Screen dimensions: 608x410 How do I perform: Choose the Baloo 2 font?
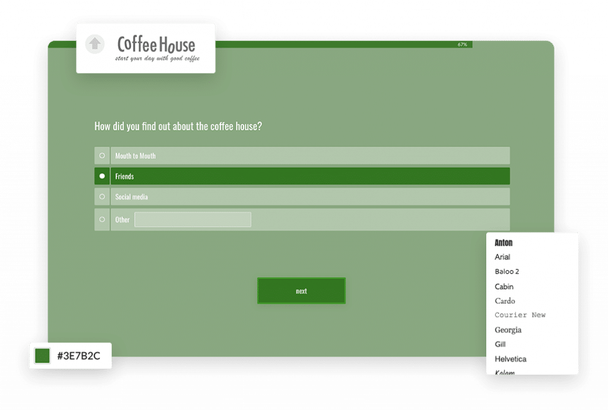click(507, 271)
